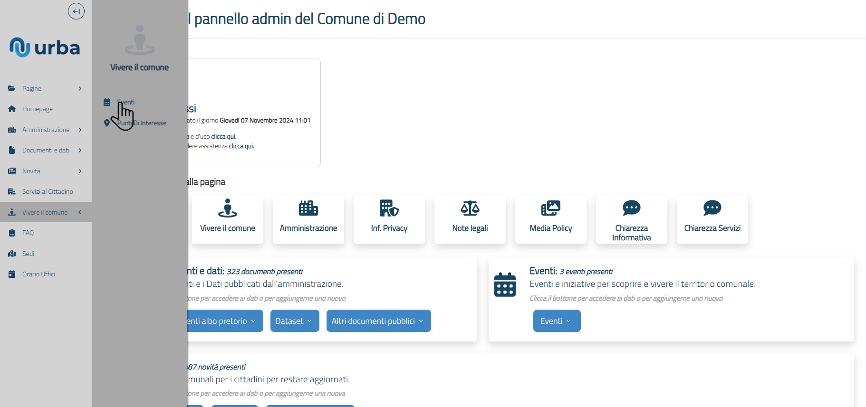866x407 pixels.
Task: Expand Documenti e dati in sidebar
Action: (79, 150)
